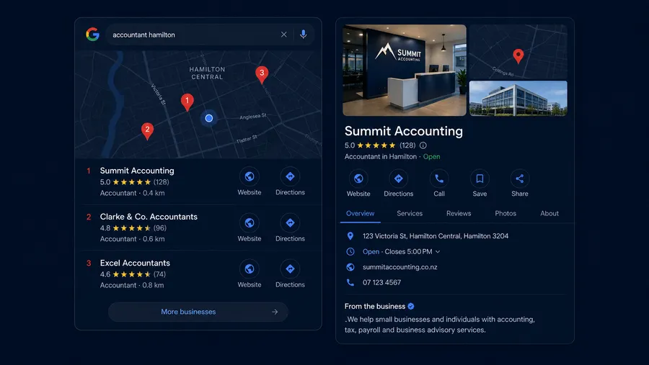Click the arrow in More businesses button
Viewport: 649px width, 365px height.
point(275,312)
